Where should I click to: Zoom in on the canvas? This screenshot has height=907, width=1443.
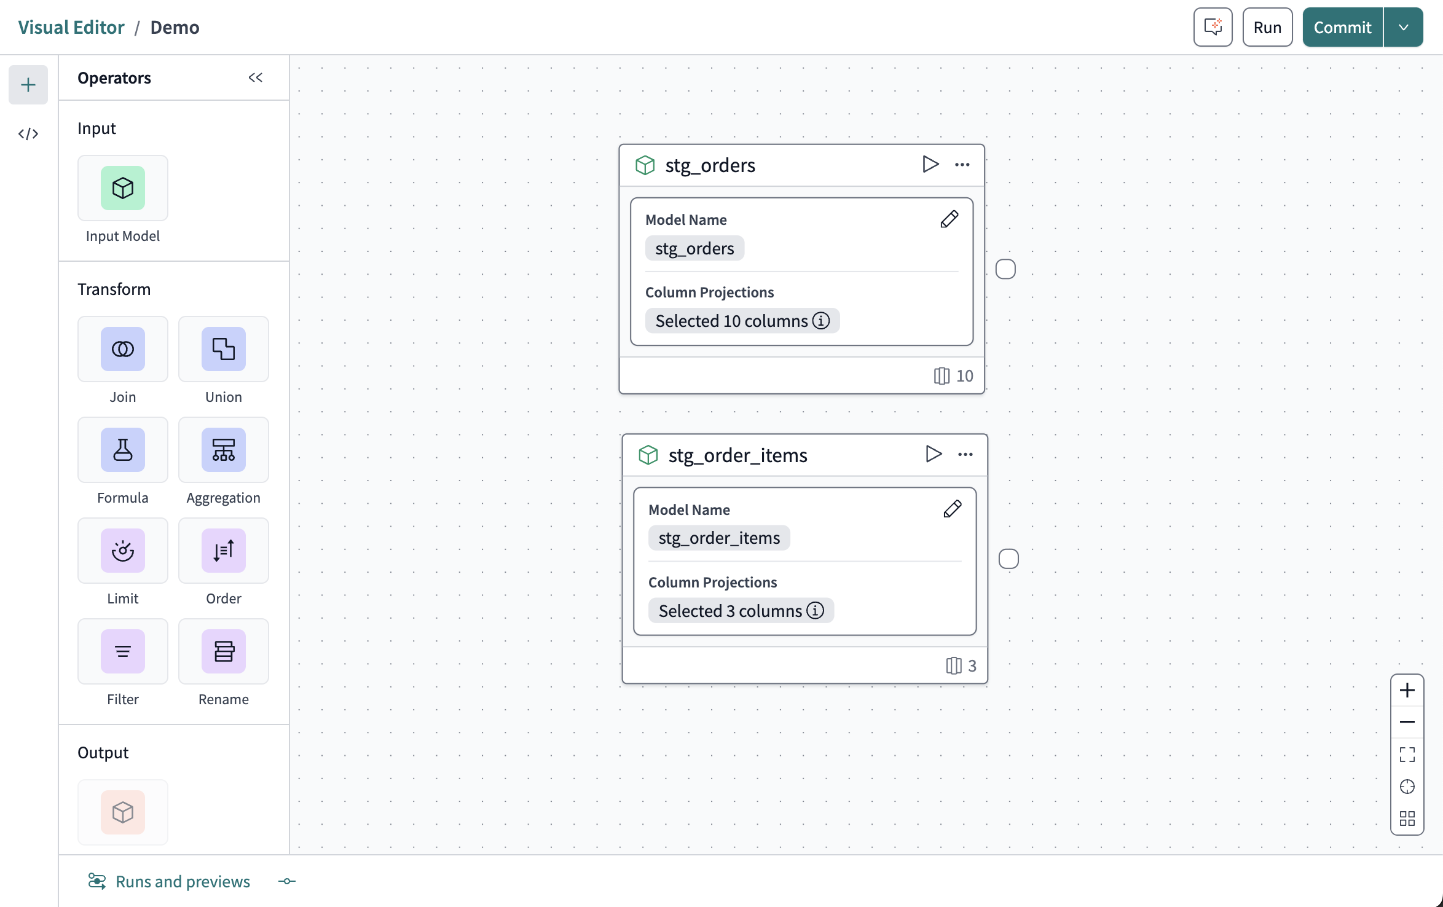pos(1407,689)
